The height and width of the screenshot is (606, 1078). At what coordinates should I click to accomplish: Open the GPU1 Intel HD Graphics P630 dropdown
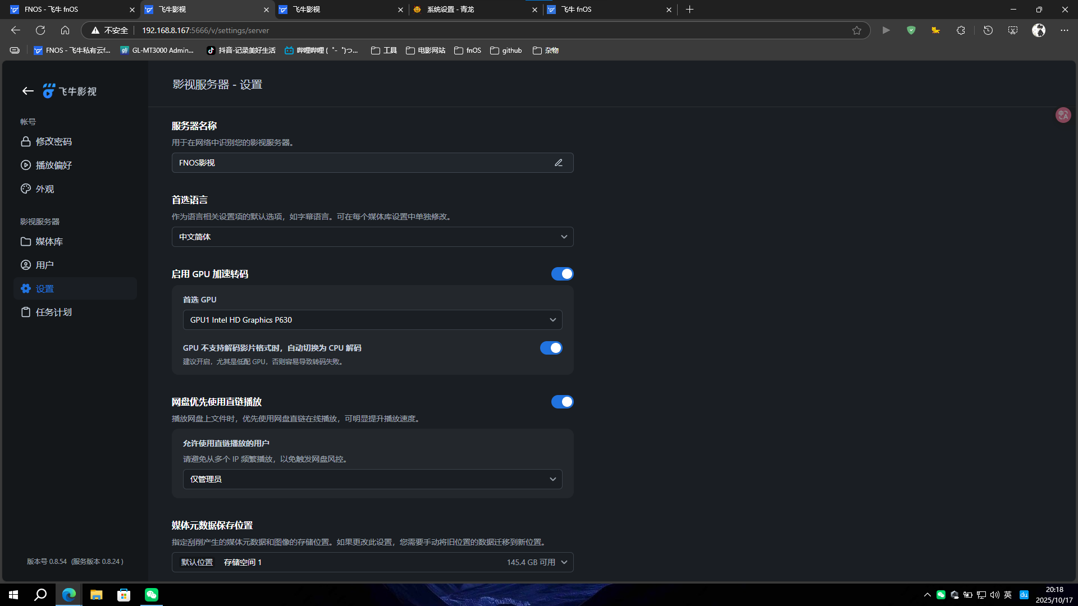372,320
